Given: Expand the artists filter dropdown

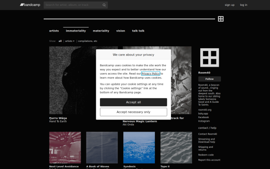Looking at the screenshot, I should click(70, 41).
